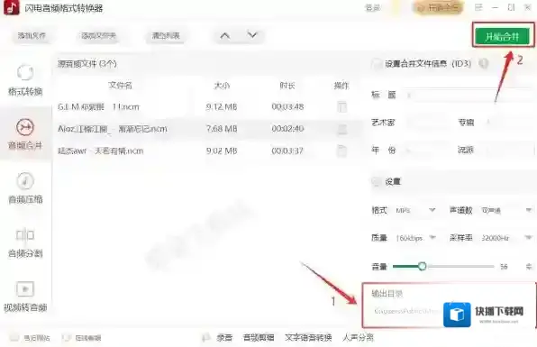Open 音频剪辑 audio clip link at bottom
Screen dimensions: 537x347
(x=259, y=338)
